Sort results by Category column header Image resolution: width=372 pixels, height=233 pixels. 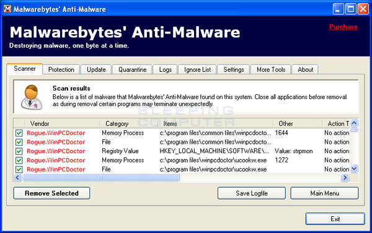pos(130,123)
